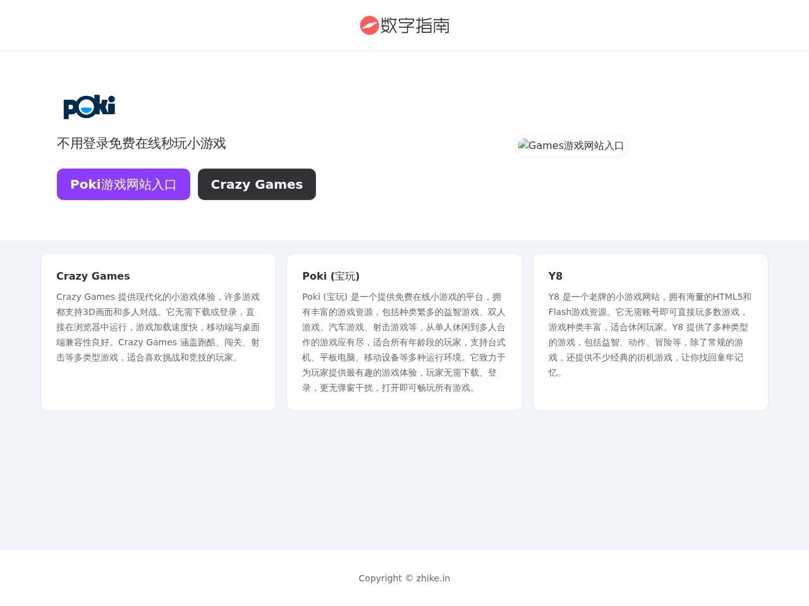809x606 pixels.
Task: Click the Crazy Games card description text
Action: coord(158,327)
